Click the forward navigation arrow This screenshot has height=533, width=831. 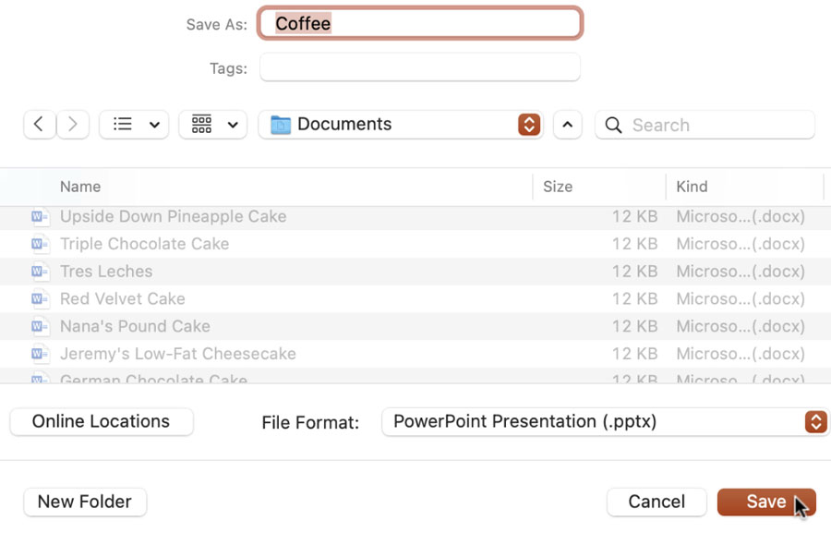pyautogui.click(x=73, y=125)
